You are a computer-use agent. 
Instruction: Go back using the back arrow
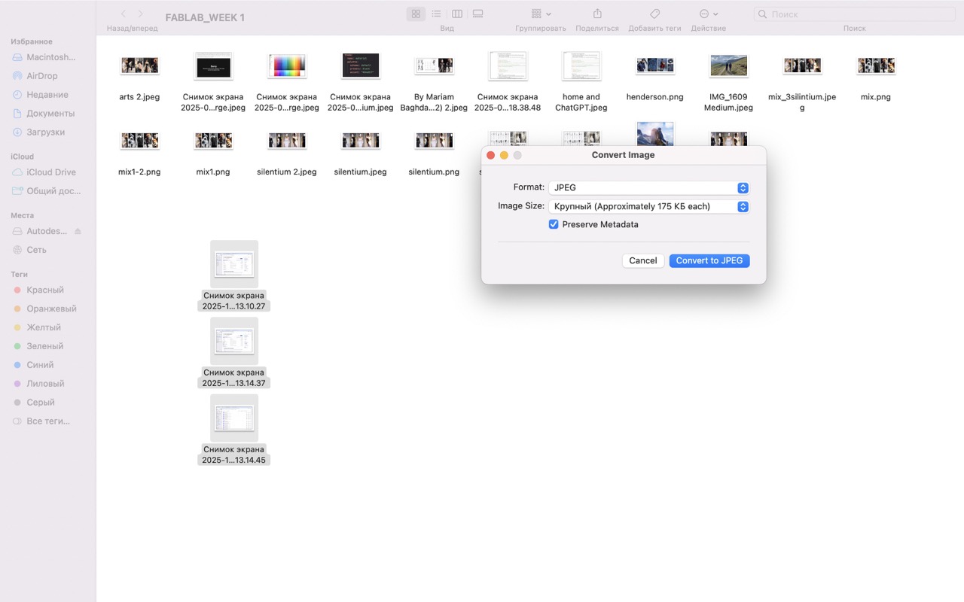124,14
